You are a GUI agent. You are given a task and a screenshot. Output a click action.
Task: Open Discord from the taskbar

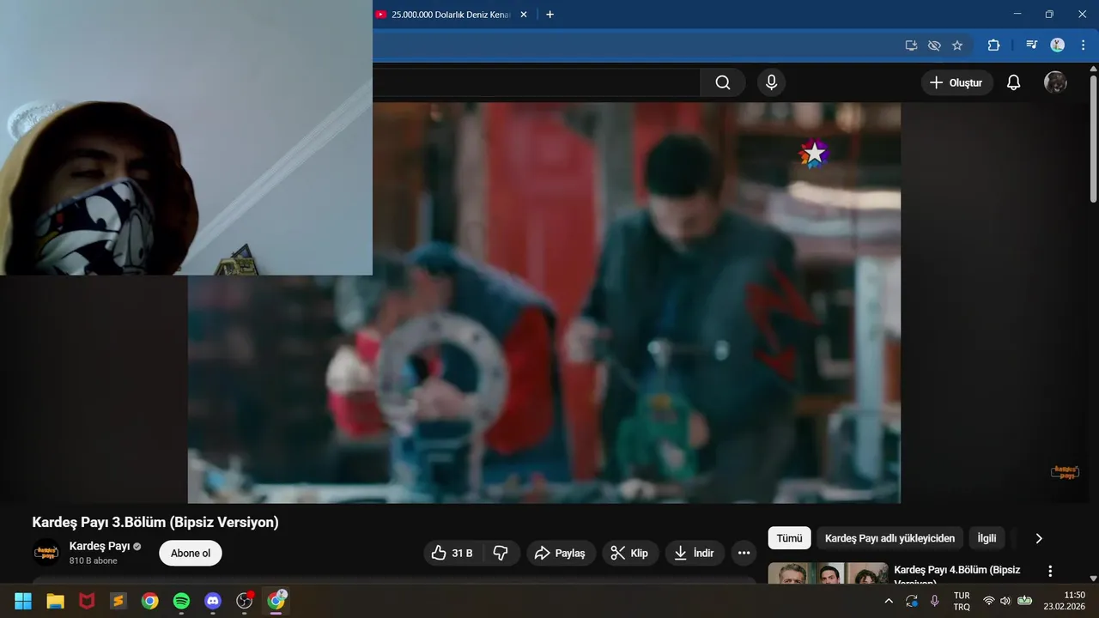[x=214, y=601]
